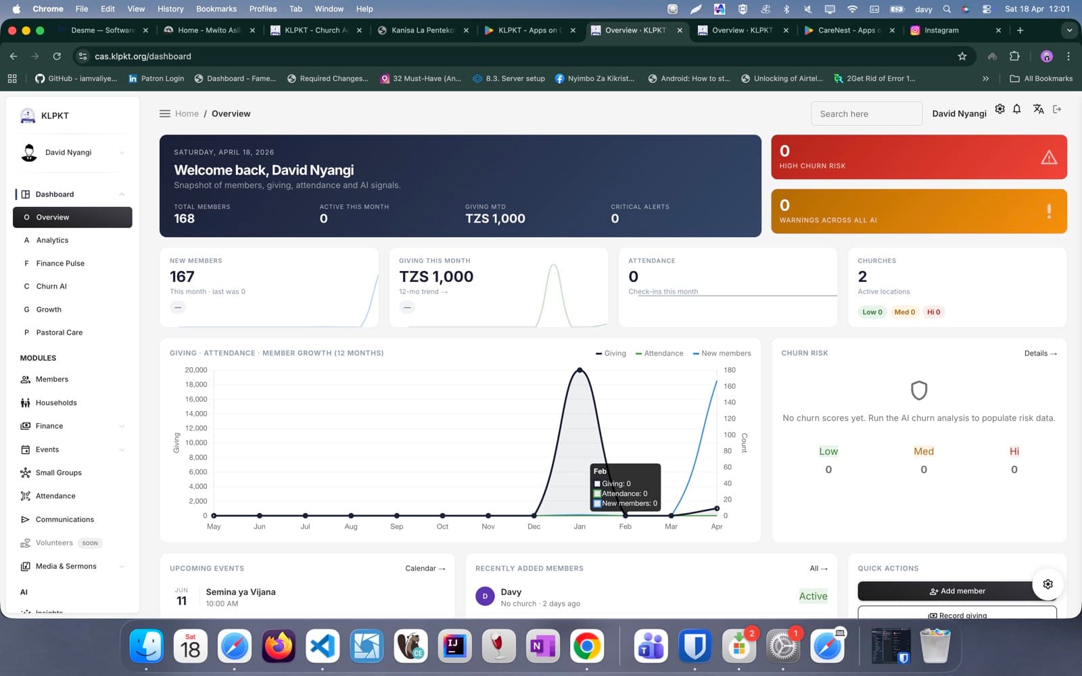Toggle Giving series in chart legend
1082x676 pixels.
(611, 354)
